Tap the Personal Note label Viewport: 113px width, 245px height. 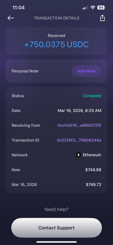[x=25, y=71]
